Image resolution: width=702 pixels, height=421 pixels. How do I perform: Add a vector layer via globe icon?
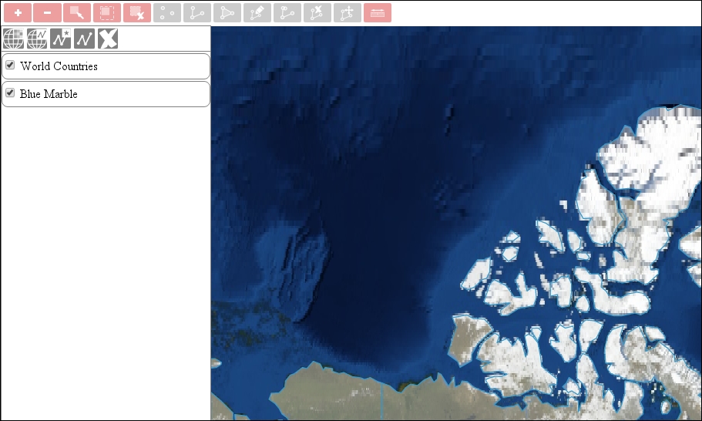pos(37,39)
